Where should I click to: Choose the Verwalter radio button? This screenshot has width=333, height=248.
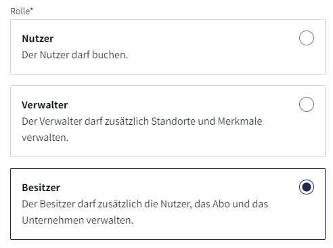click(x=307, y=104)
